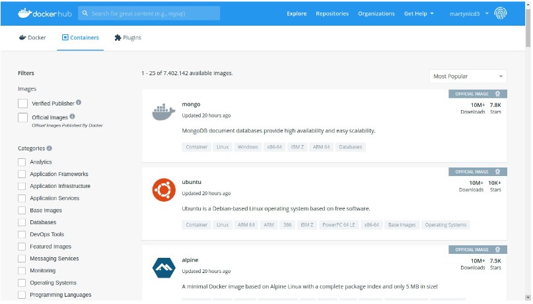Click the alpine OFFICIAL IMAGE badge
The width and height of the screenshot is (533, 304).
[x=478, y=250]
